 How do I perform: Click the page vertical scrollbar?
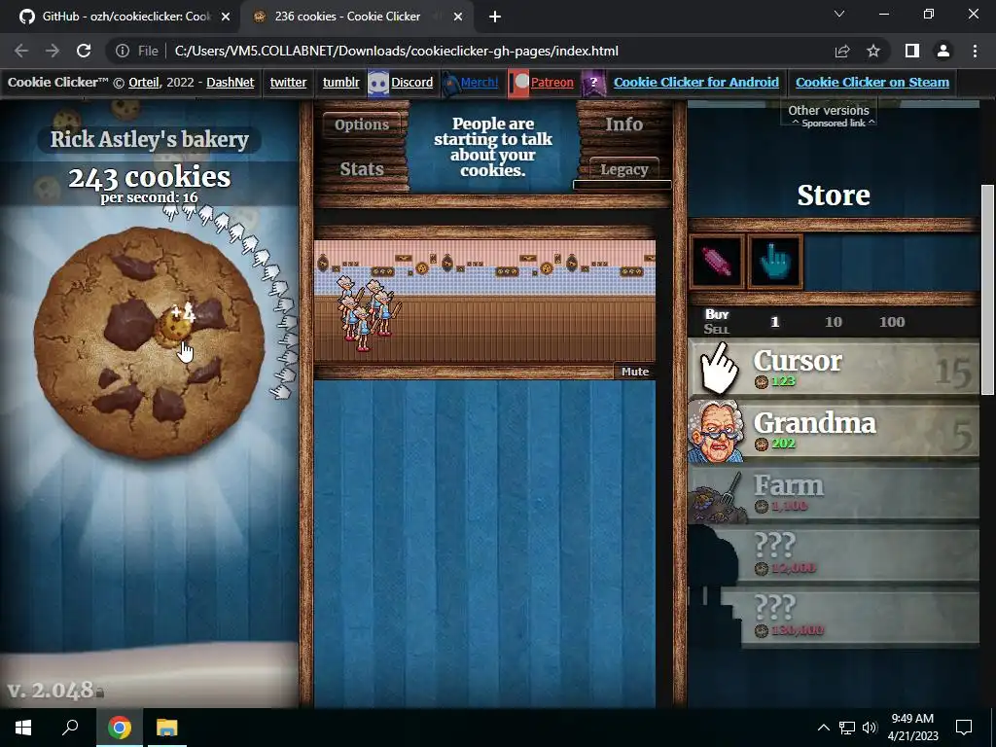987,290
